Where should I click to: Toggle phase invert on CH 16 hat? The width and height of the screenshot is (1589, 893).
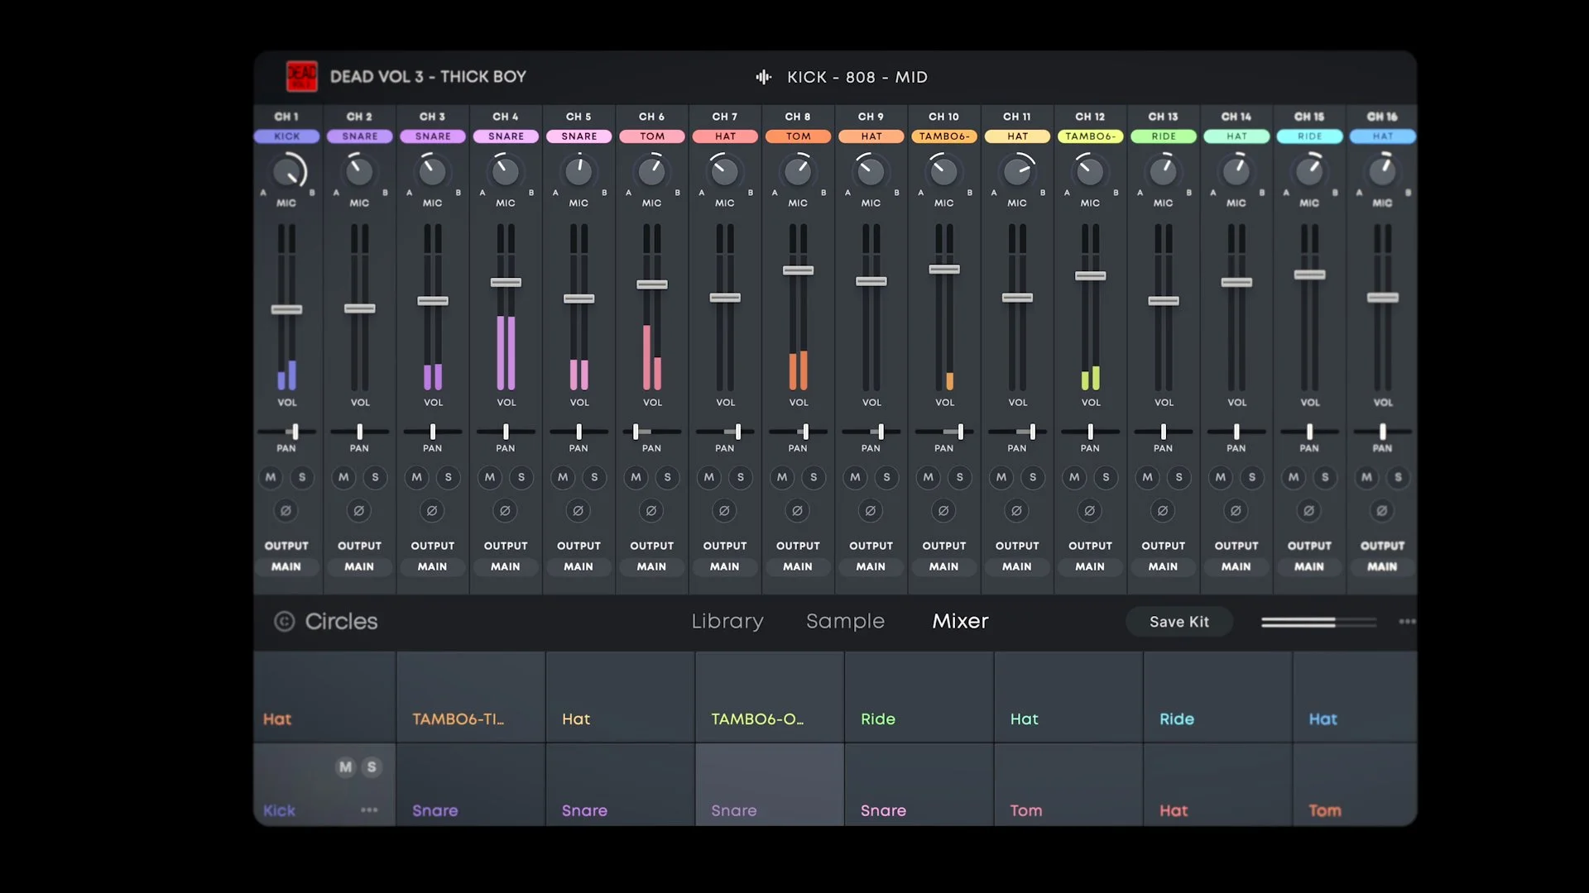(1381, 511)
